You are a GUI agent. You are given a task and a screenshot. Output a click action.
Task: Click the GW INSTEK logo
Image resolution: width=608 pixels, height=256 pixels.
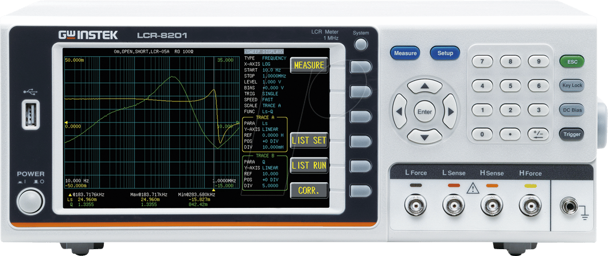(x=88, y=36)
